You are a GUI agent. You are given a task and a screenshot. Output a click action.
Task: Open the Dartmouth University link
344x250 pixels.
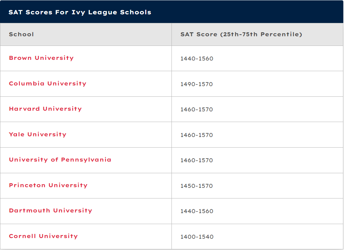tap(51, 210)
